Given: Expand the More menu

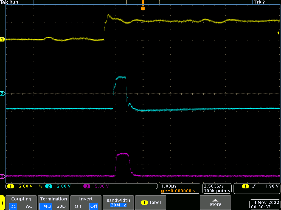Looking at the screenshot, I should click(x=215, y=203).
